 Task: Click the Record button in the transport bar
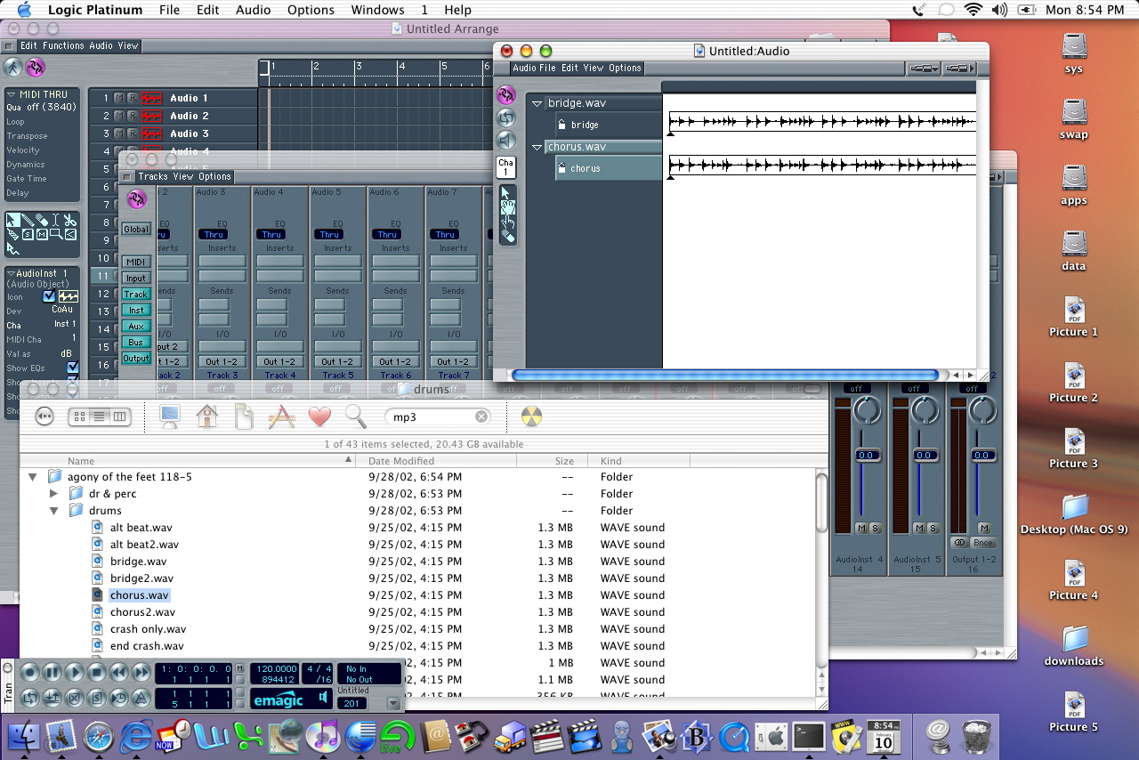(29, 673)
